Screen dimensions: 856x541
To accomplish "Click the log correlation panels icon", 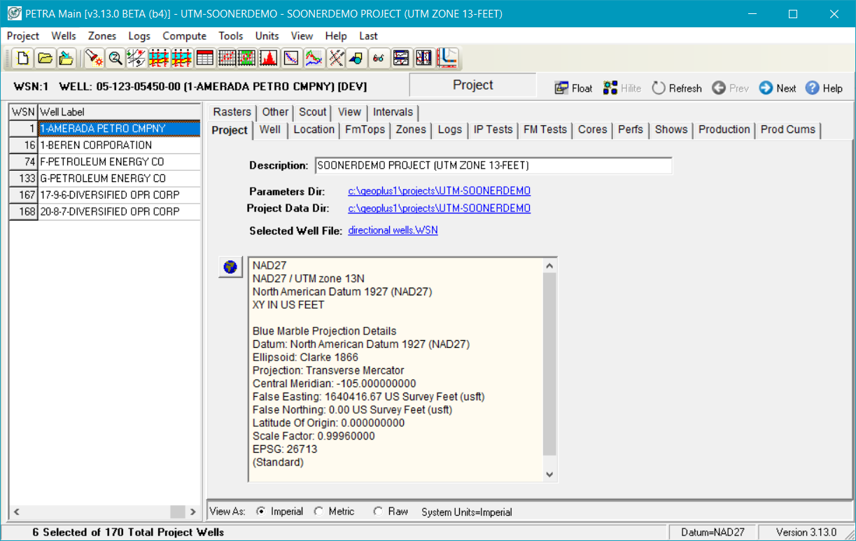I will (x=401, y=58).
